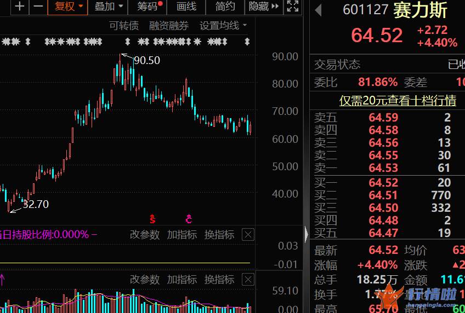Click the 涨幅 value +4.40% row
This screenshot has width=465, height=313.
[x=377, y=265]
